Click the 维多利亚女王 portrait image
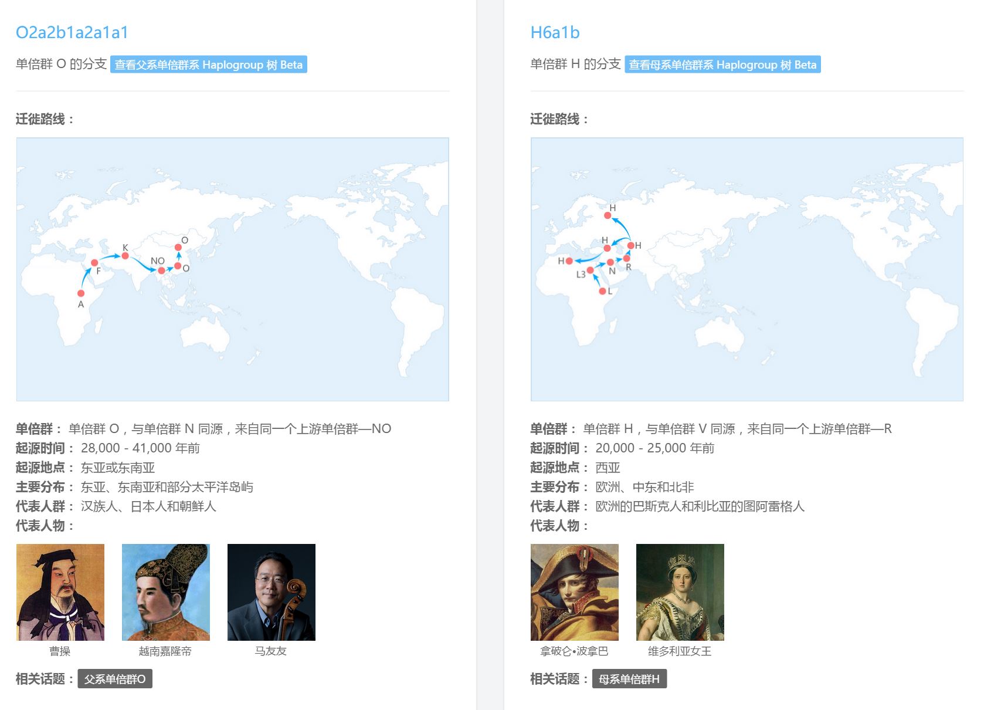Image resolution: width=984 pixels, height=710 pixels. pos(680,592)
